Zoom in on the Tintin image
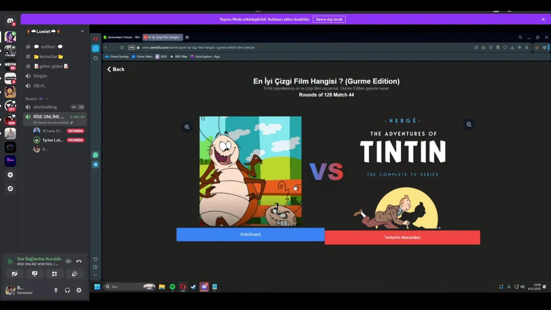 tap(469, 124)
